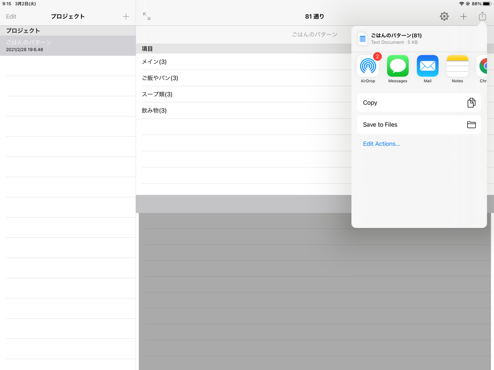Open the settings gear icon
This screenshot has height=370, width=494.
click(x=444, y=16)
